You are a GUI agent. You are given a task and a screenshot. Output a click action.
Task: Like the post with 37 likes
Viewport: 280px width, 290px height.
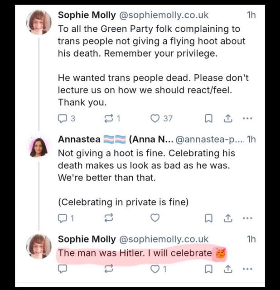pos(155,119)
